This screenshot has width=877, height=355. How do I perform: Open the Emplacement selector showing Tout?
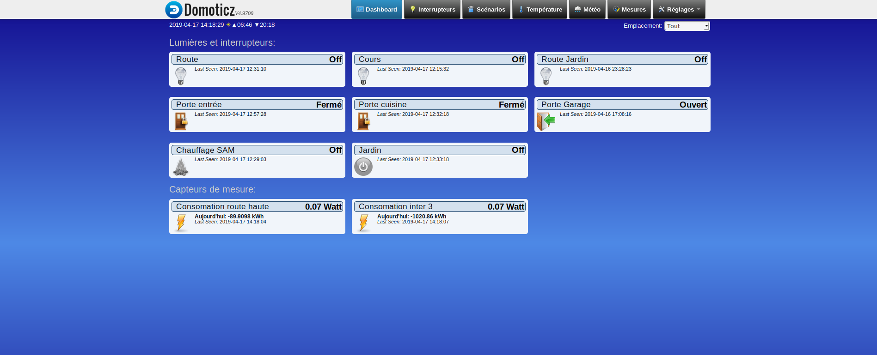click(687, 26)
